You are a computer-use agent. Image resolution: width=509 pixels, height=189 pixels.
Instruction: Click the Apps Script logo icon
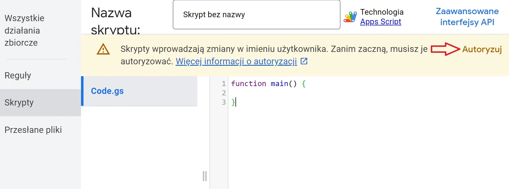point(350,17)
